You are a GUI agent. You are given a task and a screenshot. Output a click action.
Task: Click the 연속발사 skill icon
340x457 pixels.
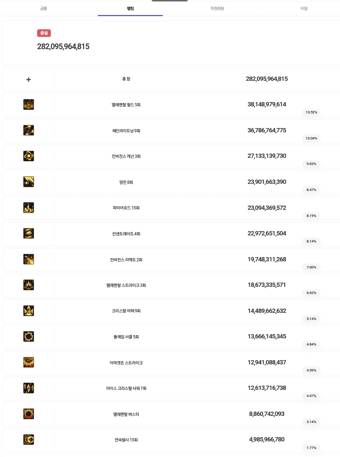point(28,440)
